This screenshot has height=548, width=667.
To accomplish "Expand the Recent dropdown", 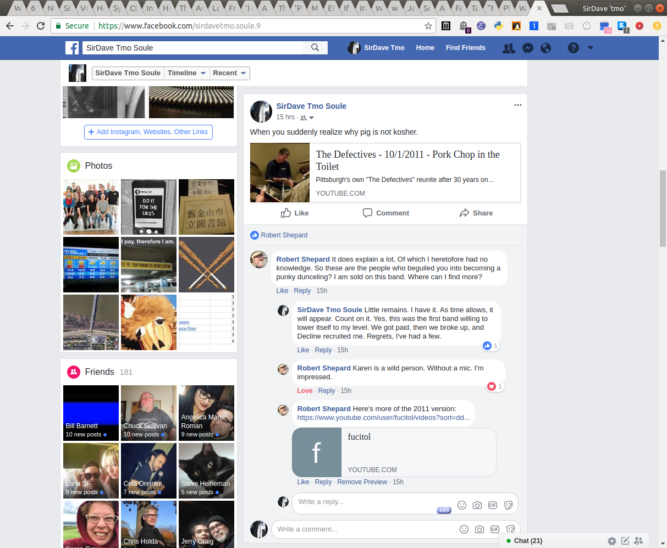I will [x=230, y=73].
